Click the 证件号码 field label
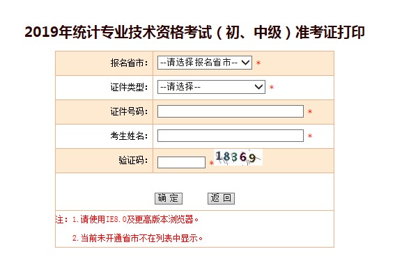Viewport: 395px width, 256px height. 130,111
